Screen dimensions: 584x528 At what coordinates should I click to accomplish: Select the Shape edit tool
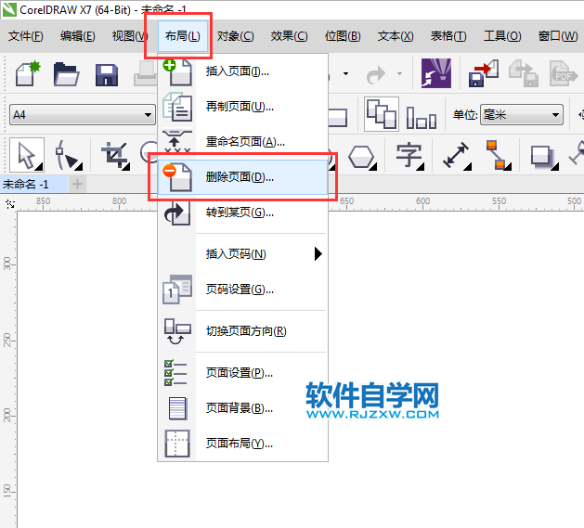coord(68,155)
